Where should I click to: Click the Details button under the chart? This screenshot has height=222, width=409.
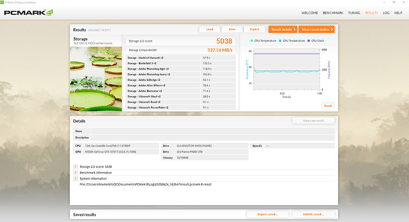pos(328,106)
